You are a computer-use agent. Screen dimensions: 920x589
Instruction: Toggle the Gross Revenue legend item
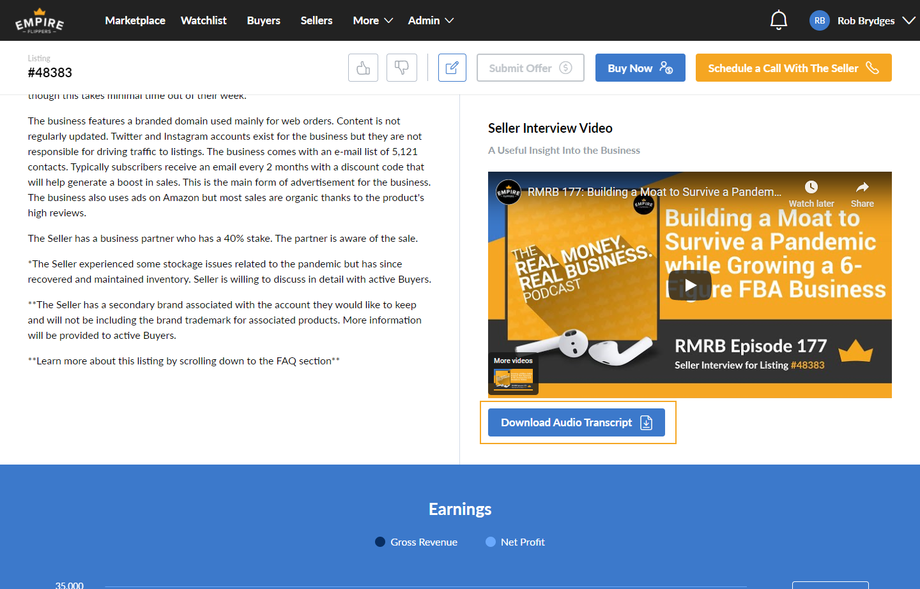[416, 542]
